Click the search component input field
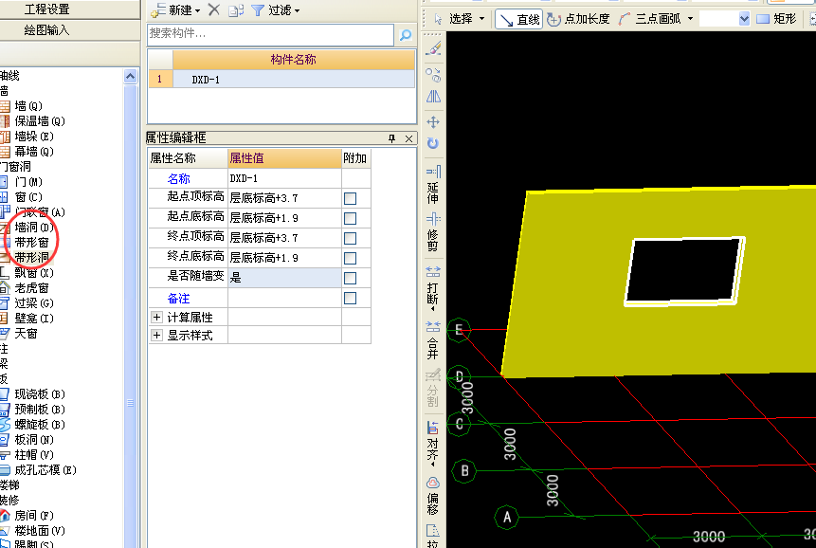The image size is (816, 548). point(270,34)
